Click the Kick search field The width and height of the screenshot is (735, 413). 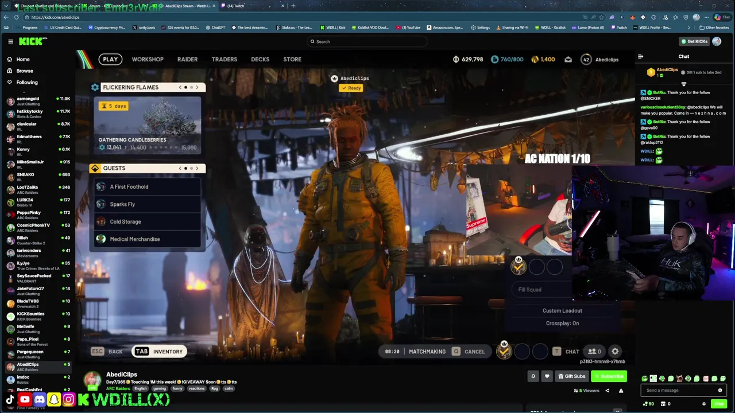367,41
